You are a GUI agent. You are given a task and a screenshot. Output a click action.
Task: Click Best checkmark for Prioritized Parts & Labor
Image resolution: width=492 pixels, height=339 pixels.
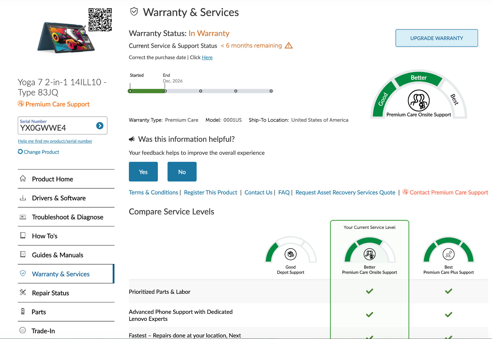(449, 291)
